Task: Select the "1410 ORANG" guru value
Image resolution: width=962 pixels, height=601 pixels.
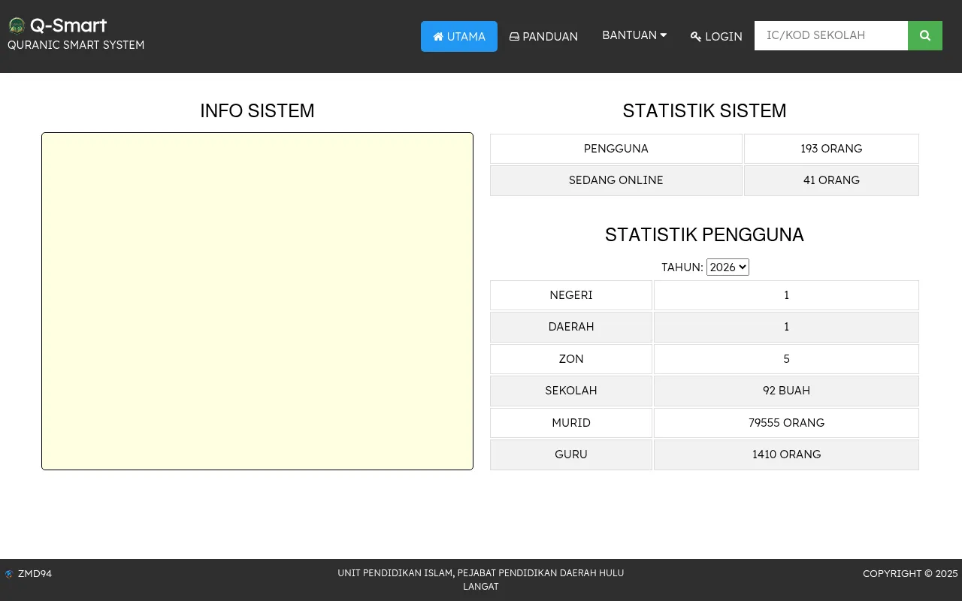Action: click(786, 455)
